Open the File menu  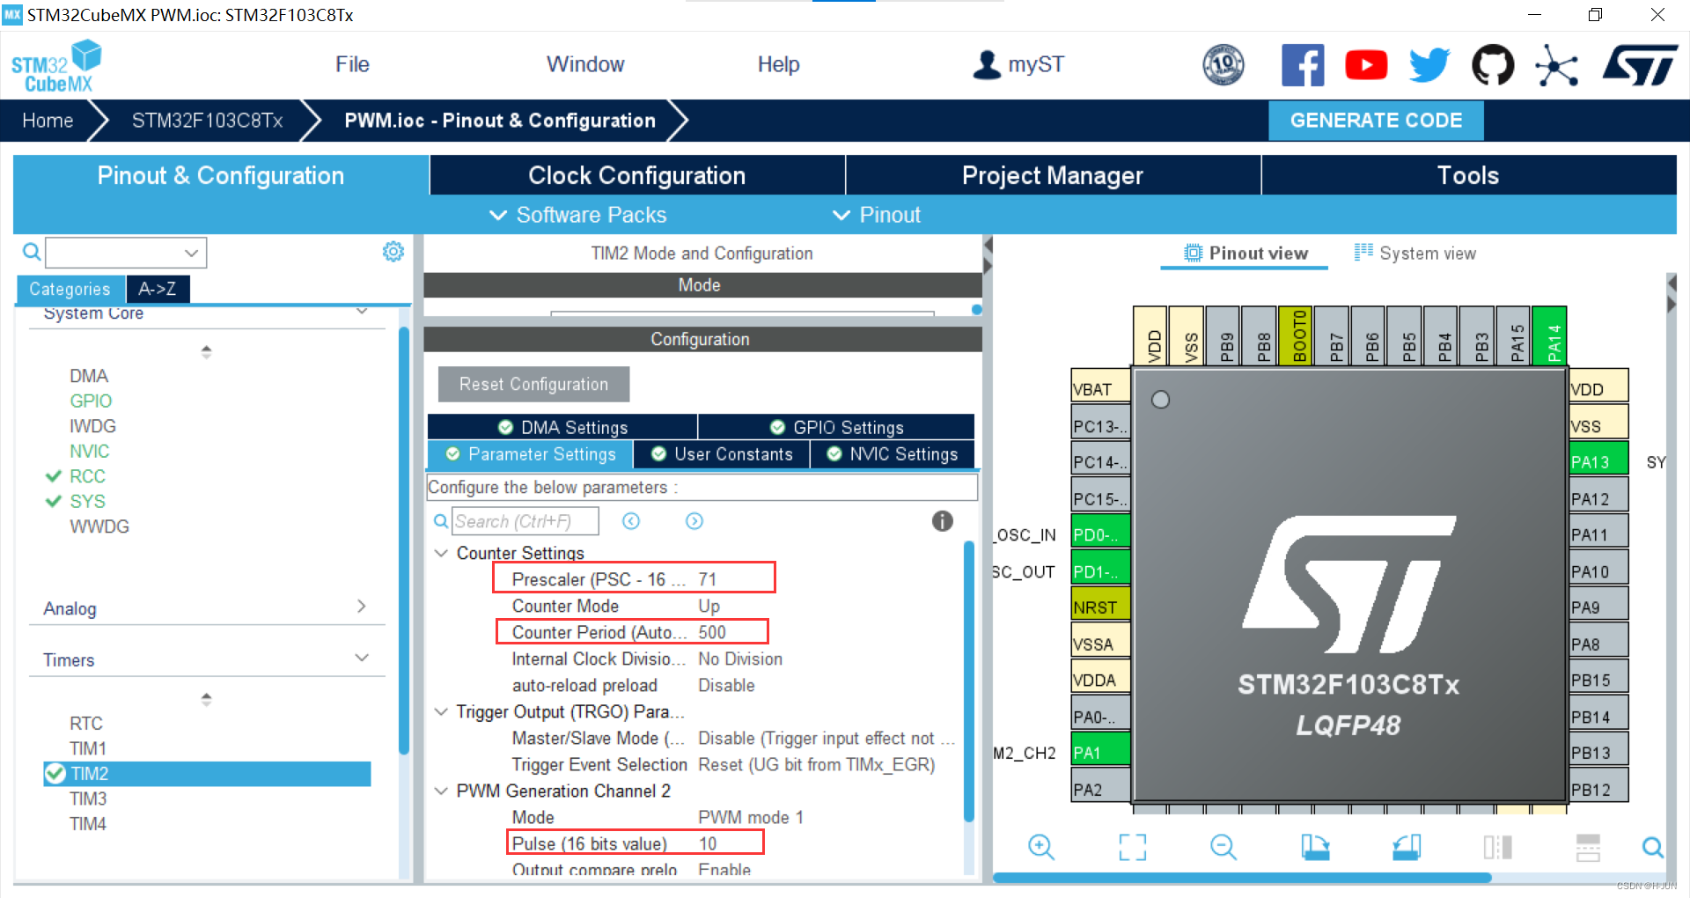pyautogui.click(x=352, y=64)
